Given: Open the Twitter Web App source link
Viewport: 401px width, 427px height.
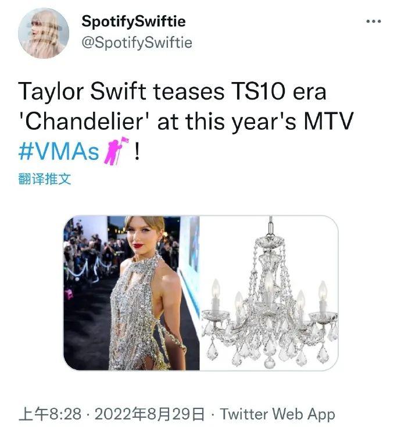Looking at the screenshot, I should click(x=277, y=414).
